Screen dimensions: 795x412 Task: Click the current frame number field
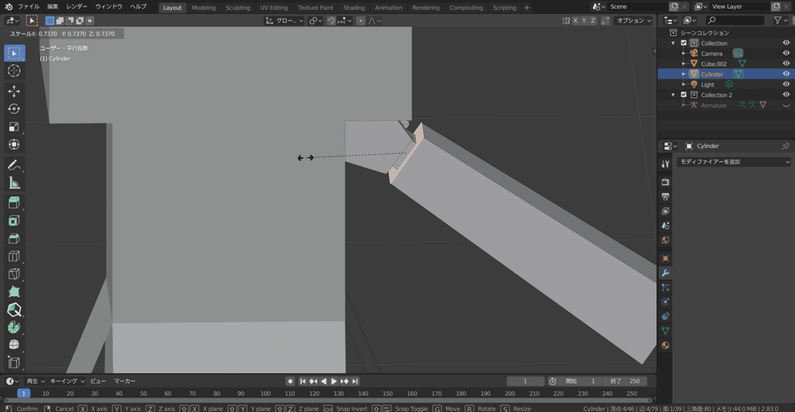[525, 381]
